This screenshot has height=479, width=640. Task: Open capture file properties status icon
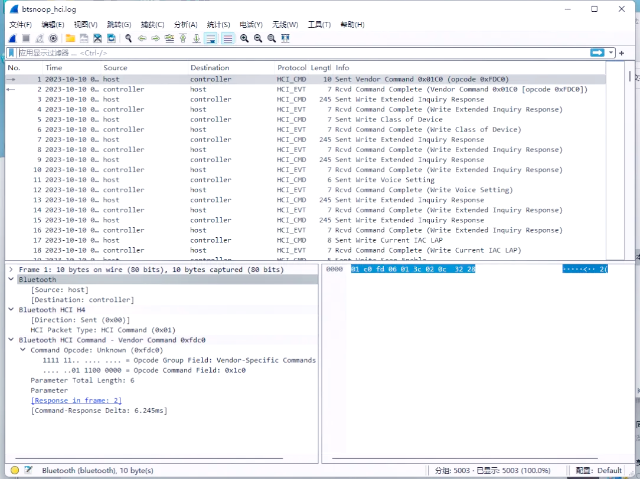(x=28, y=470)
